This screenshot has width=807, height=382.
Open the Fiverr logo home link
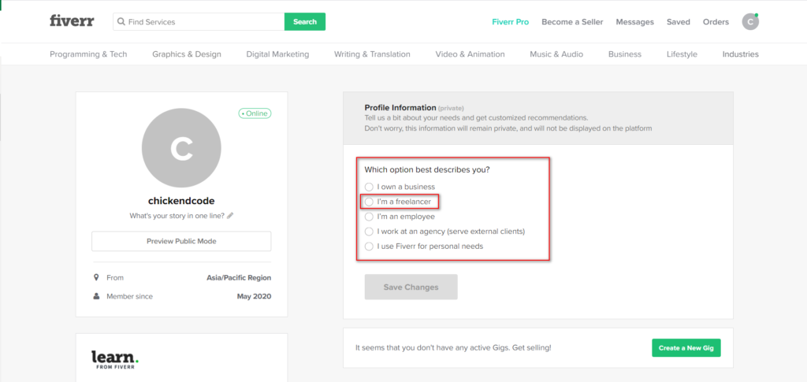(x=72, y=21)
